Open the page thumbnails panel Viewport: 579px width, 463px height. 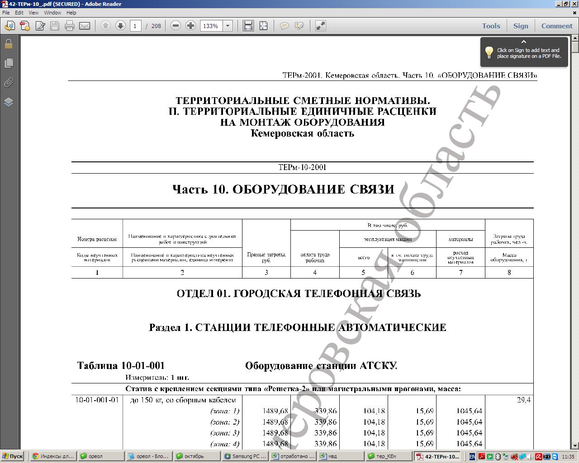pos(9,63)
